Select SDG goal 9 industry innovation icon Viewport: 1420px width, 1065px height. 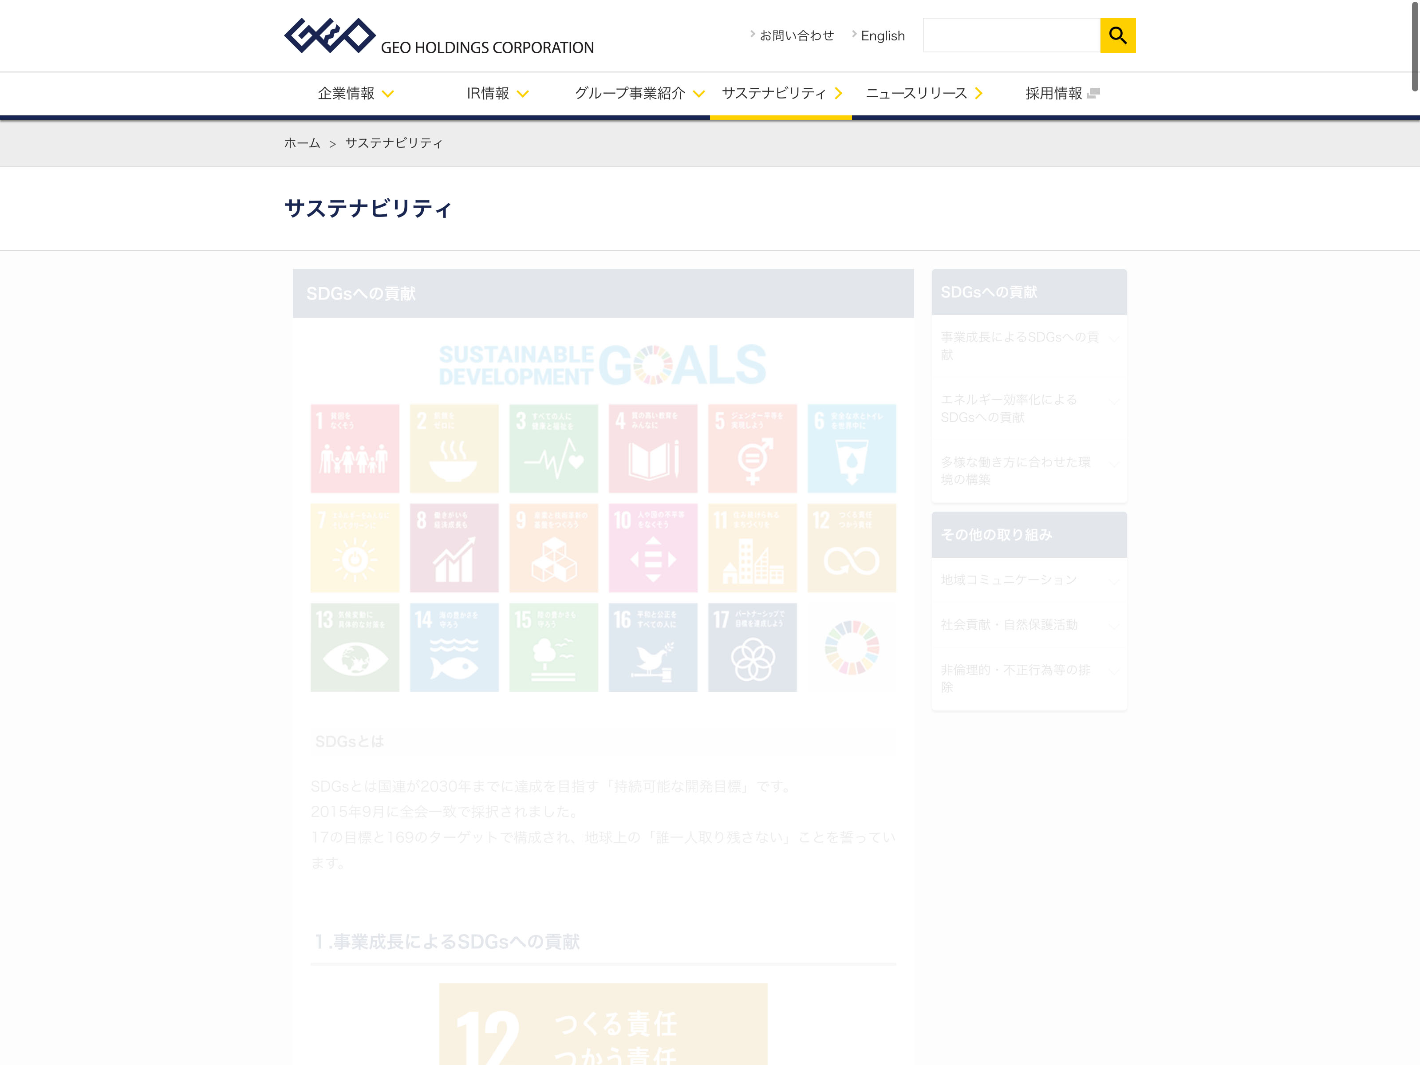pos(553,548)
